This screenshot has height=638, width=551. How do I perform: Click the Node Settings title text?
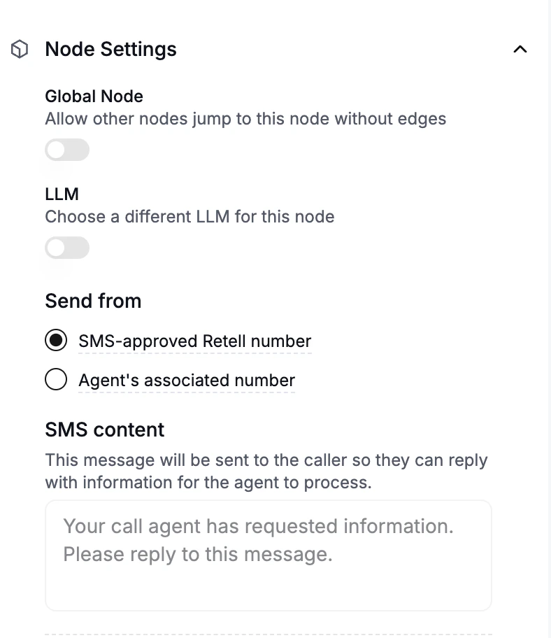click(x=110, y=50)
